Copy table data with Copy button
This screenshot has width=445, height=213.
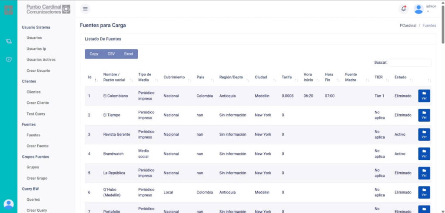pyautogui.click(x=94, y=54)
